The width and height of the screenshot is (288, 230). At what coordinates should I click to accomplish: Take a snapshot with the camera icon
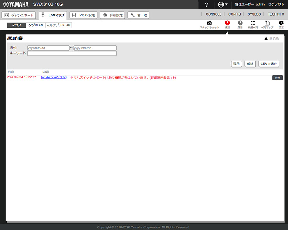209,24
